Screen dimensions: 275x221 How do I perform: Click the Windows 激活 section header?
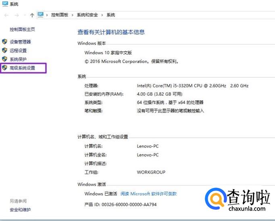tap(92, 184)
